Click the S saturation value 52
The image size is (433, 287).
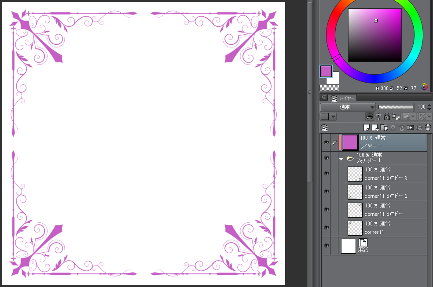399,88
